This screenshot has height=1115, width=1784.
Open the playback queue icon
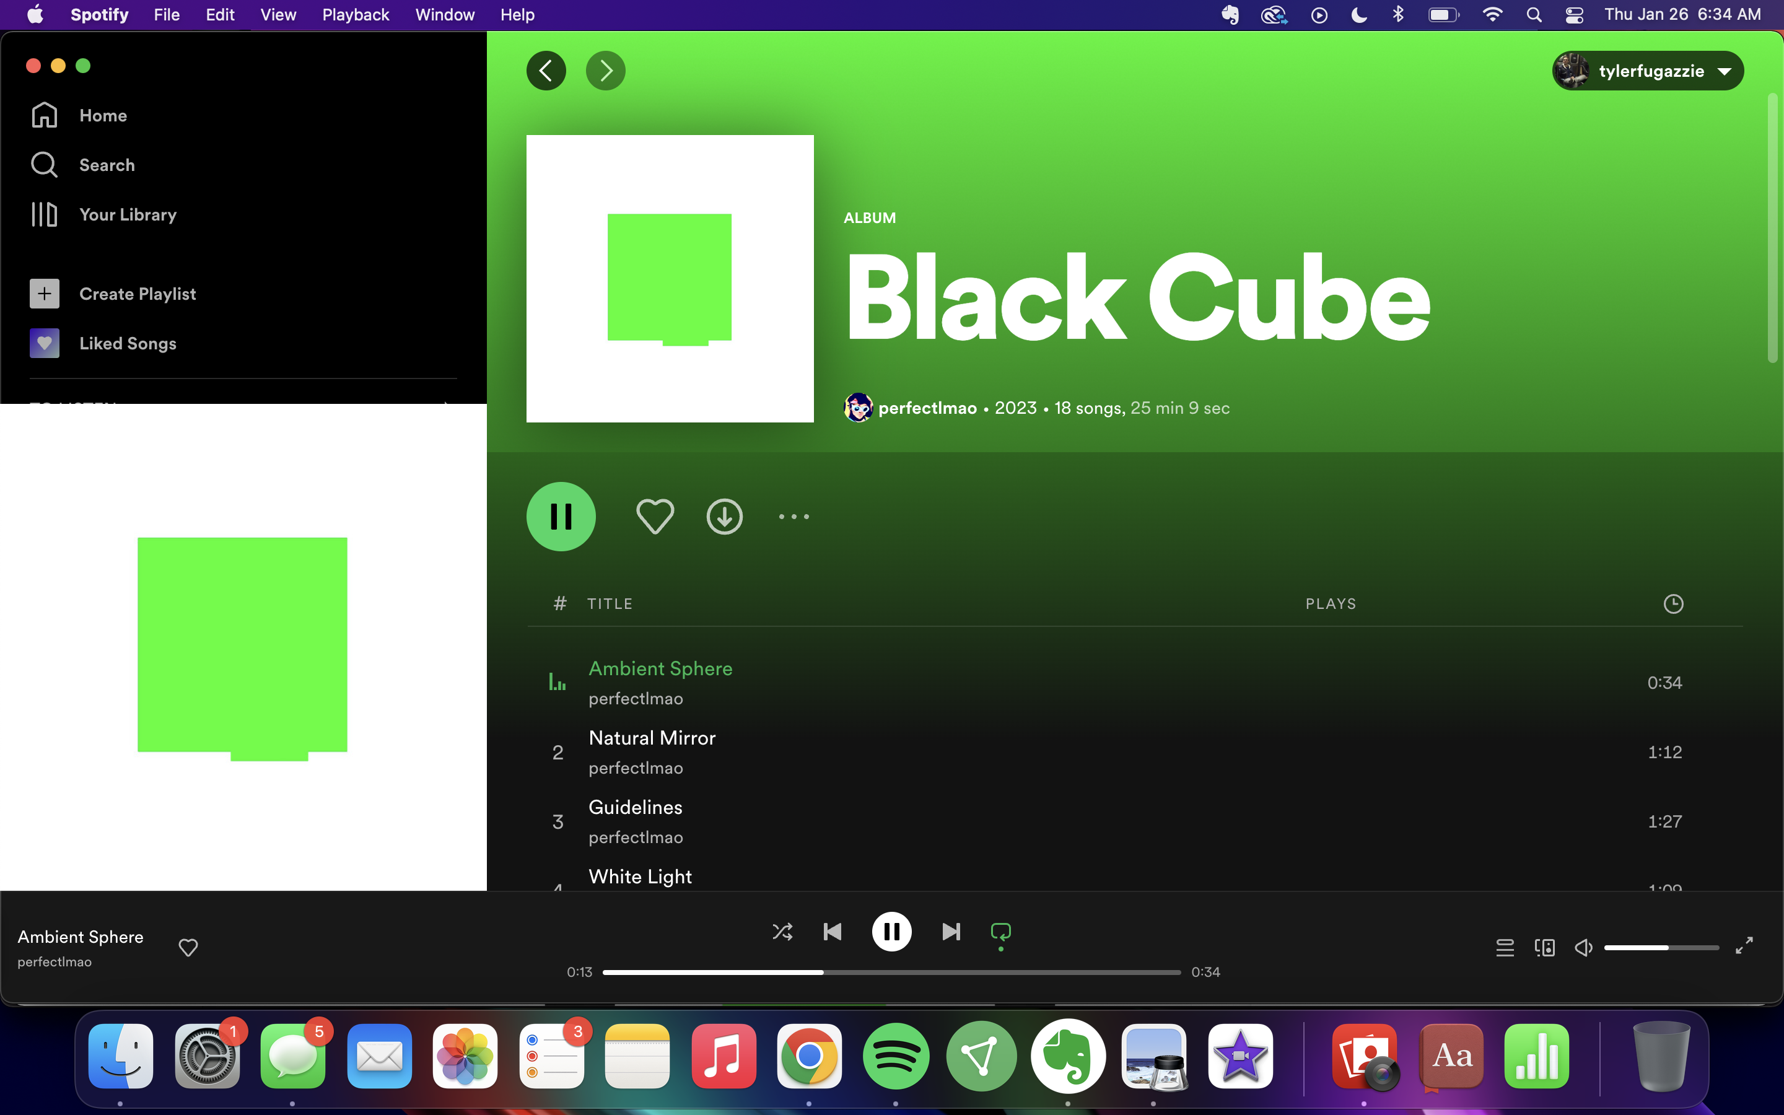pos(1505,948)
